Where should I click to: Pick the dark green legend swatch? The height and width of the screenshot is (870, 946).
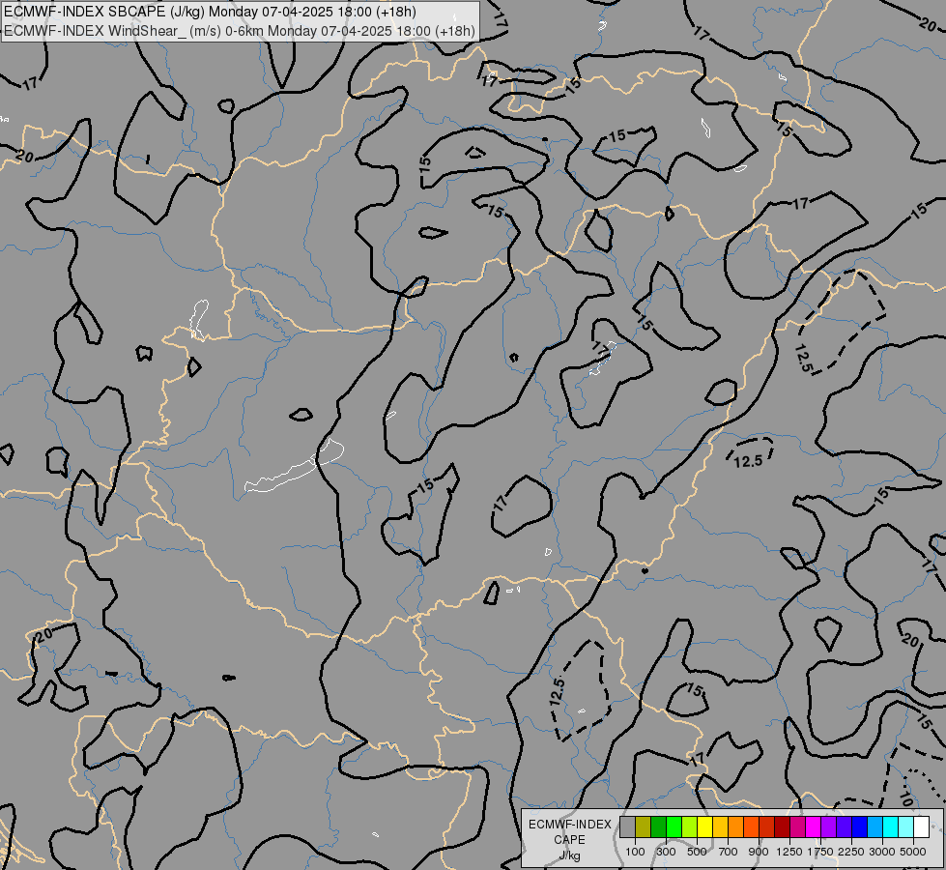[x=659, y=827]
